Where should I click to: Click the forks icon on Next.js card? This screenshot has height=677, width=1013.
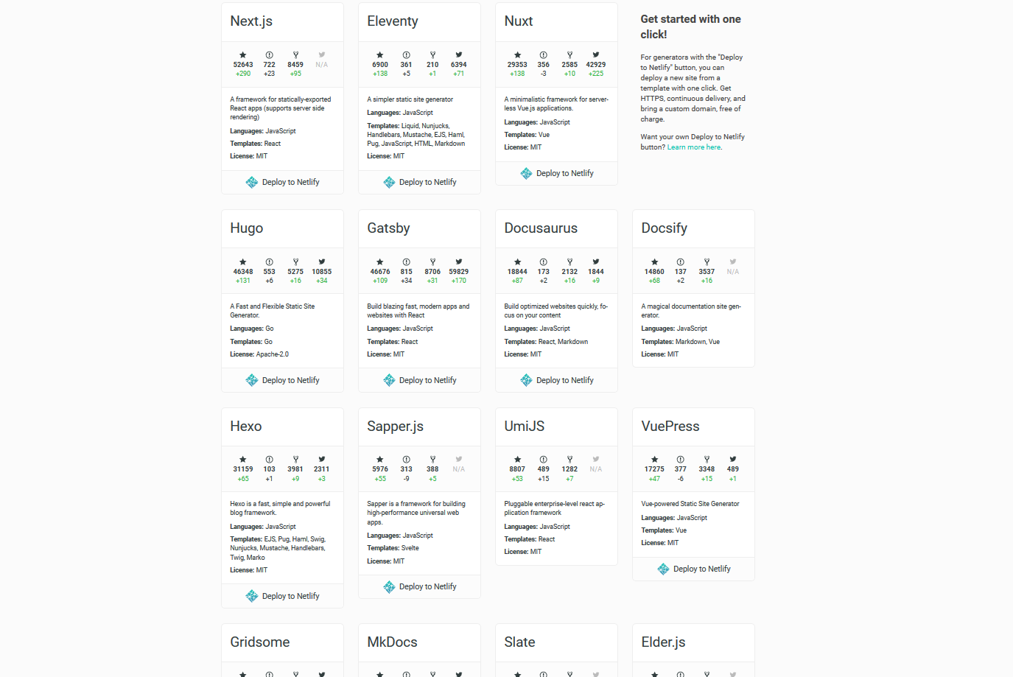[x=295, y=55]
